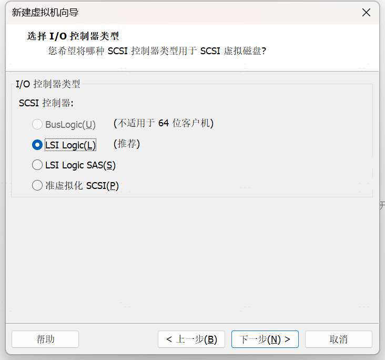The image size is (385, 360).
Task: Click the I/O 控制器类型 group box label
Action: pos(48,84)
